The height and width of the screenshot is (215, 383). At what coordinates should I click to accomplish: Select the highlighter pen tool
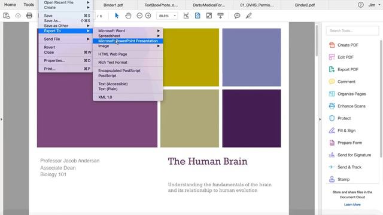click(x=249, y=16)
